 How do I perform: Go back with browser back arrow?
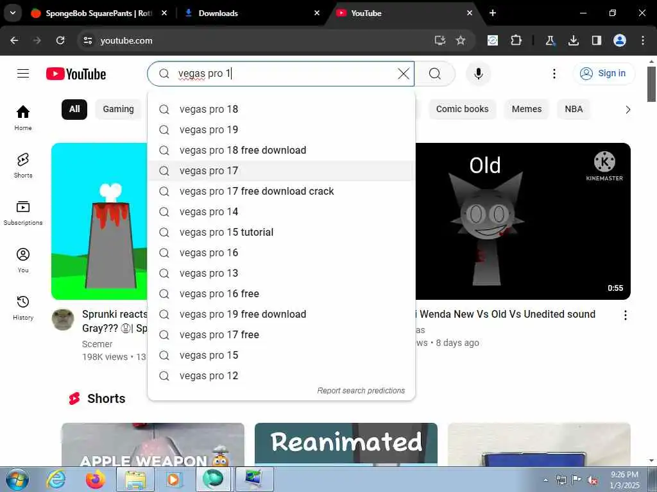(14, 40)
